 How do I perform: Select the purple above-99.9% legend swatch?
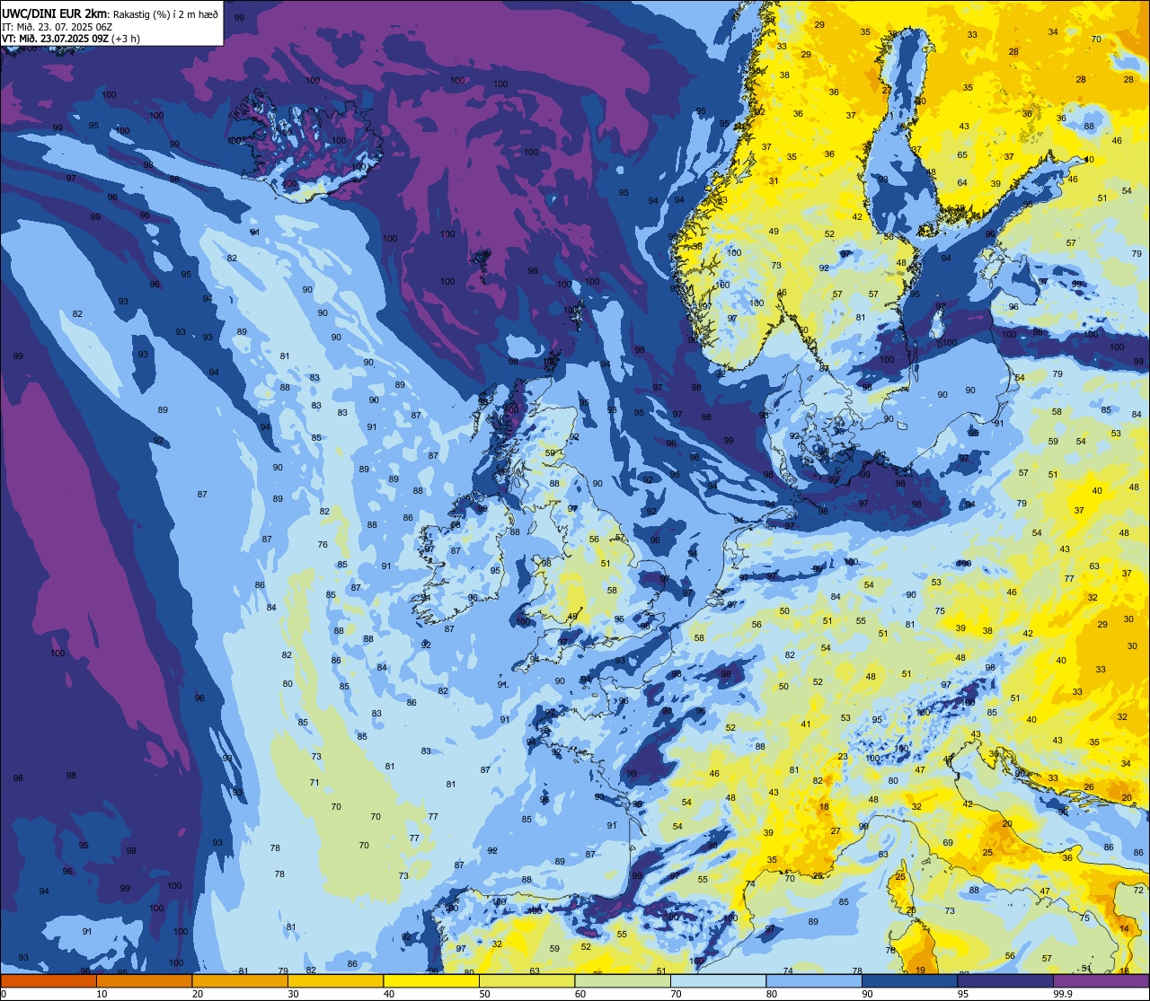[1101, 981]
